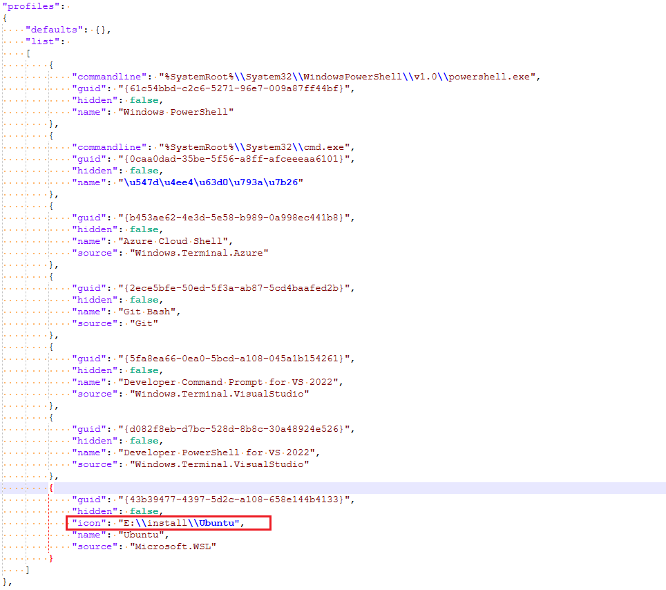666x590 pixels.
Task: Click "Developer Command Prompt for VS 2022" value
Action: 228,382
